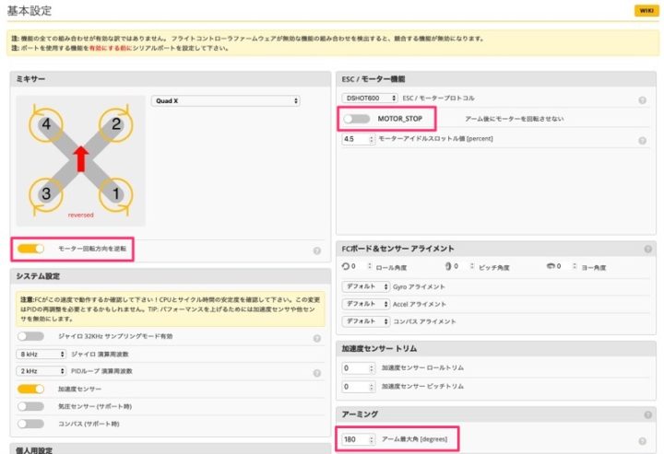This screenshot has width=664, height=454.
Task: Click help icon beside ESC/motor protocol
Action: point(642,99)
